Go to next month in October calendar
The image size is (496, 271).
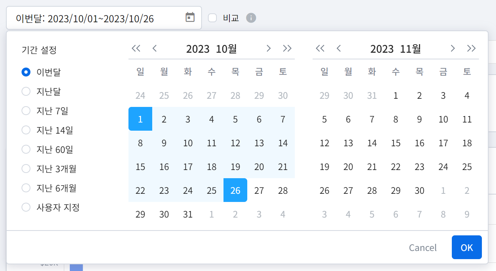268,48
